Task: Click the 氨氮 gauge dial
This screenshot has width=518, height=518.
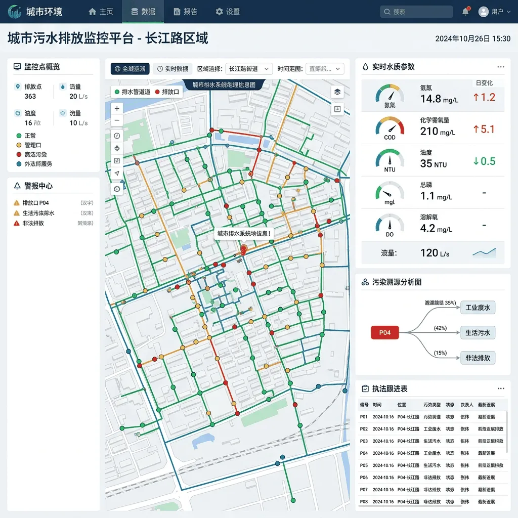Action: tap(390, 94)
